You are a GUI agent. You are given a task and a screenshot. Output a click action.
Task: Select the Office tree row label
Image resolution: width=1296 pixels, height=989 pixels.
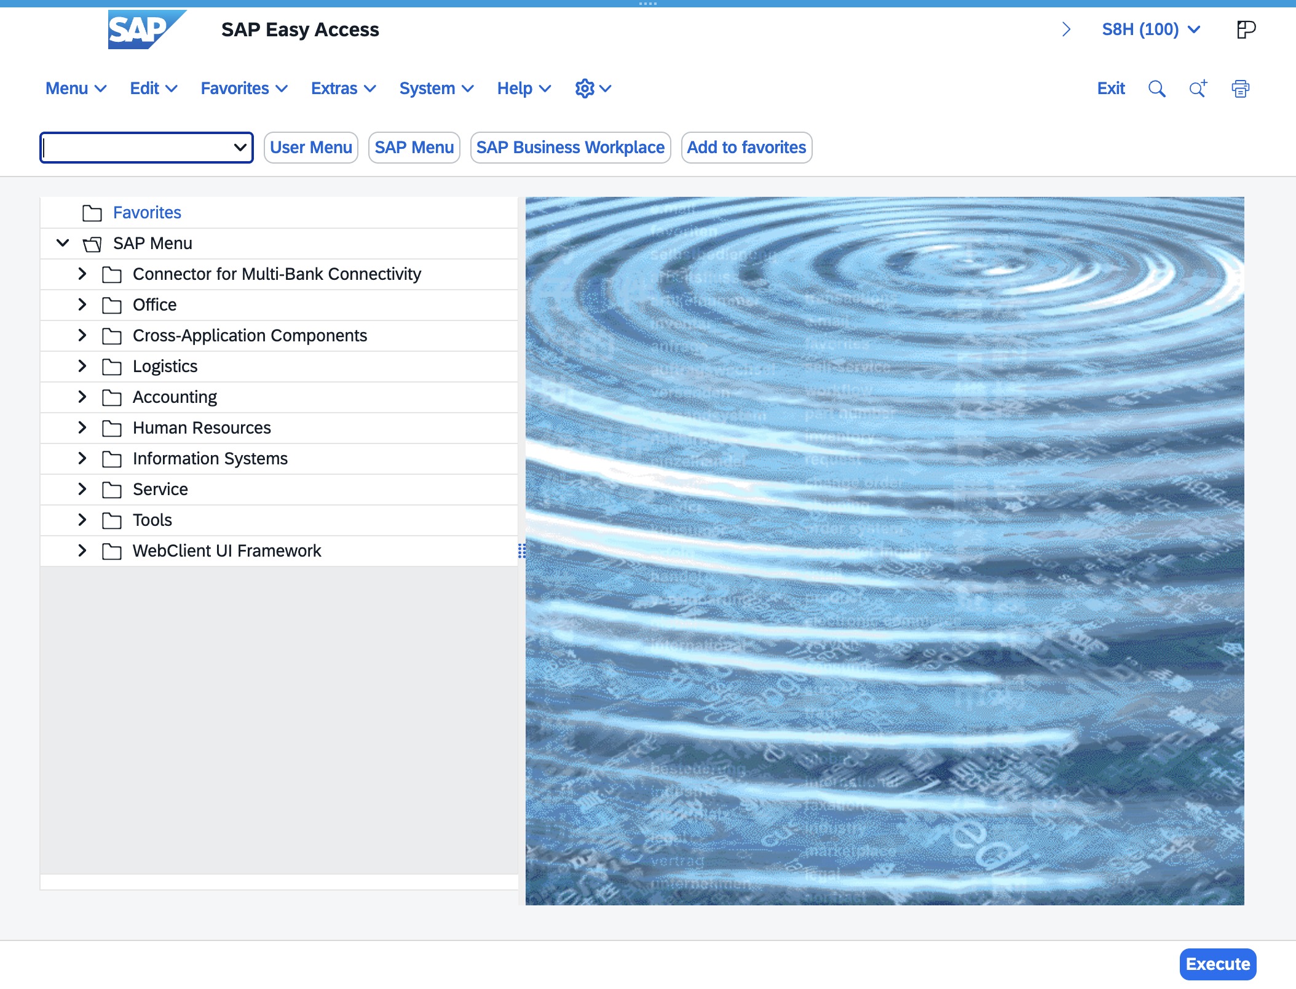click(x=154, y=305)
